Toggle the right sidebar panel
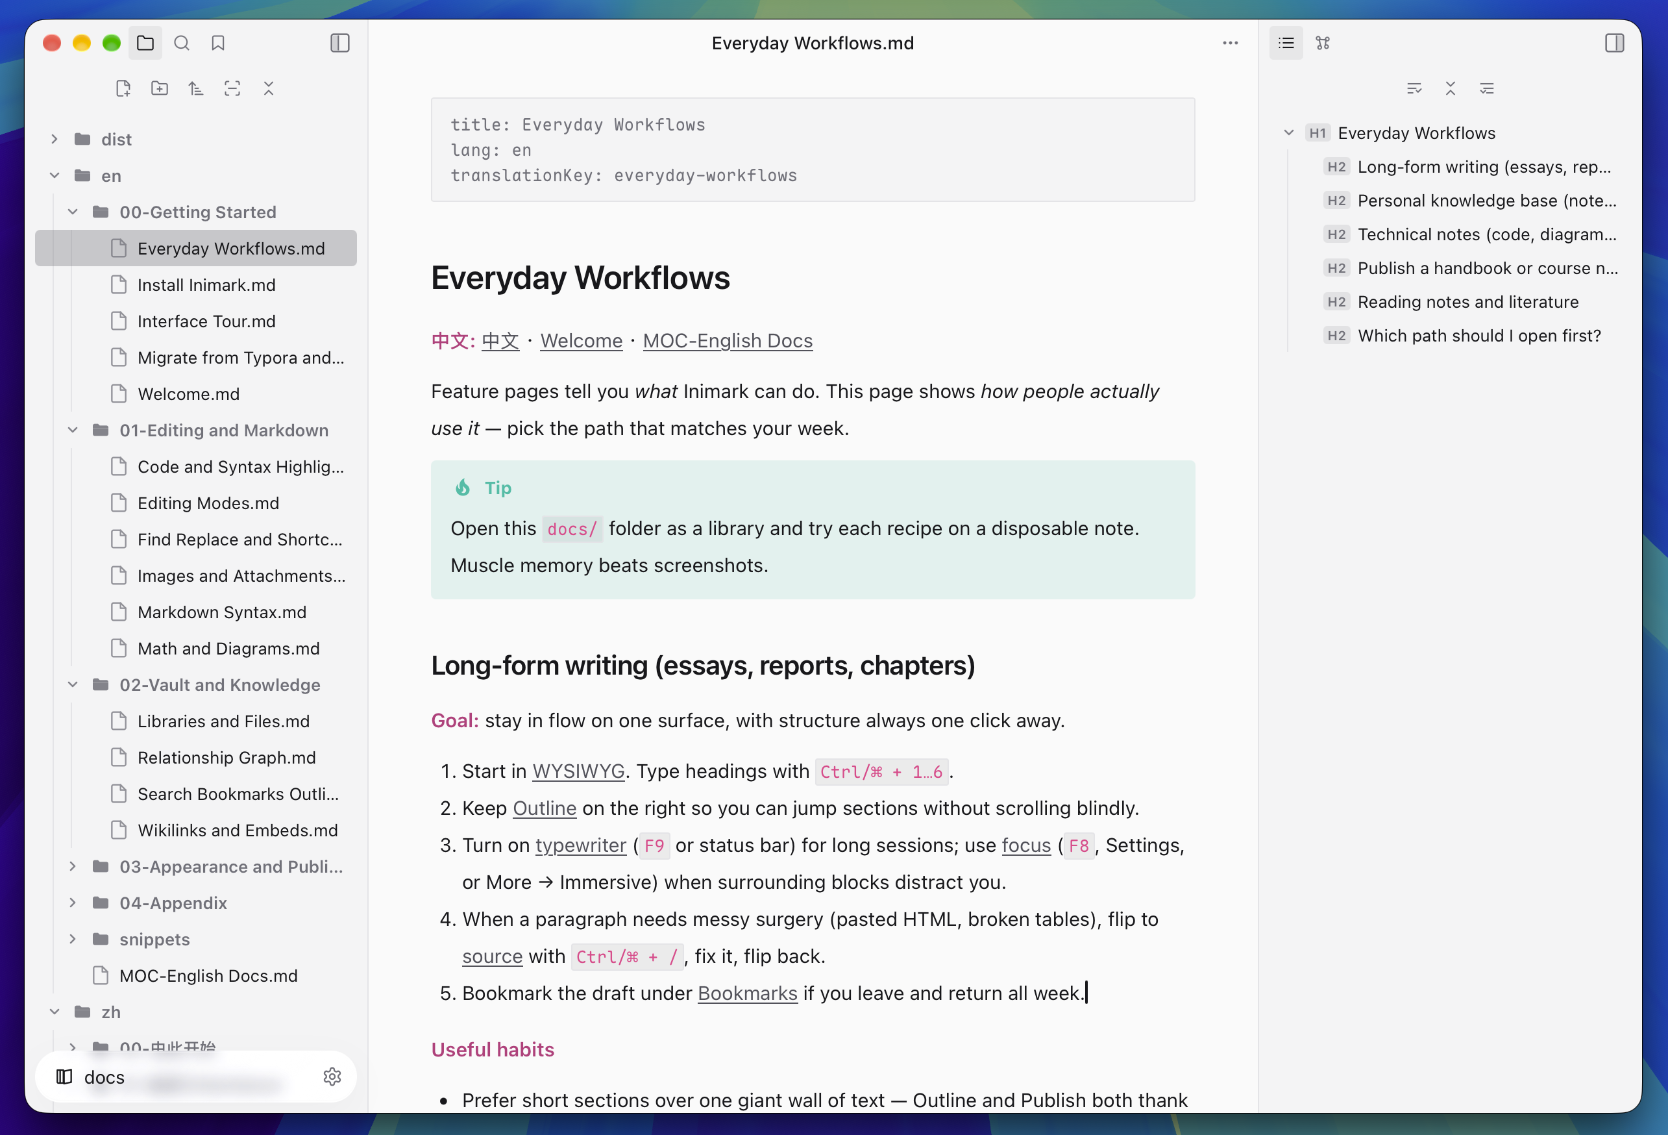This screenshot has height=1135, width=1668. [x=1614, y=43]
